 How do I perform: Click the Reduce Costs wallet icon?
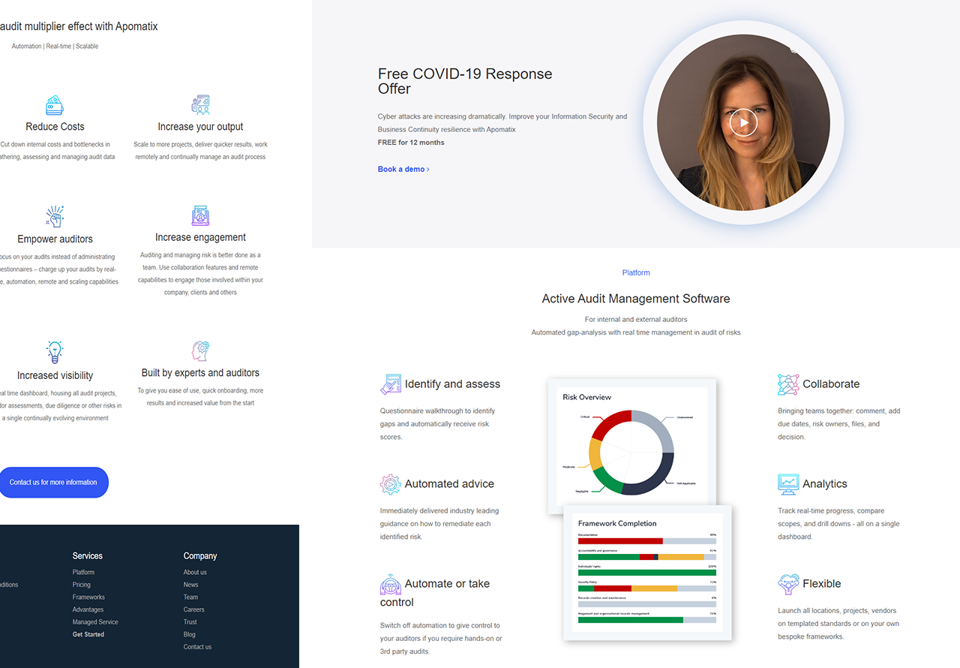point(55,104)
